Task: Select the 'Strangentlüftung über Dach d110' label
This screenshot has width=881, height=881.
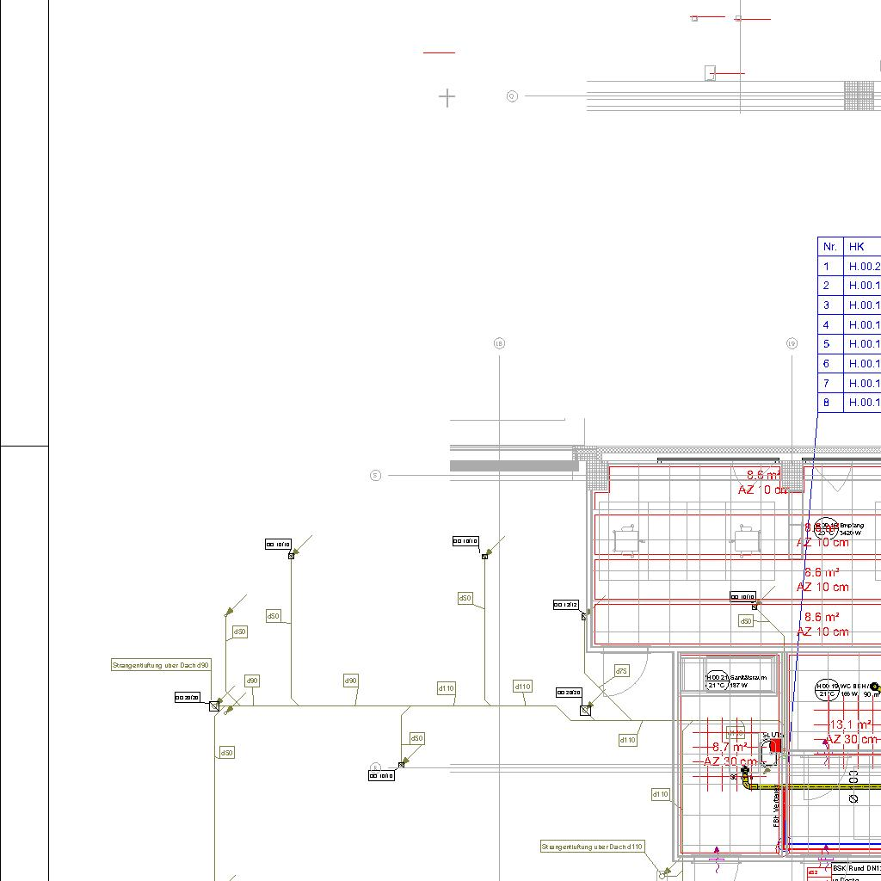Action: click(x=592, y=847)
